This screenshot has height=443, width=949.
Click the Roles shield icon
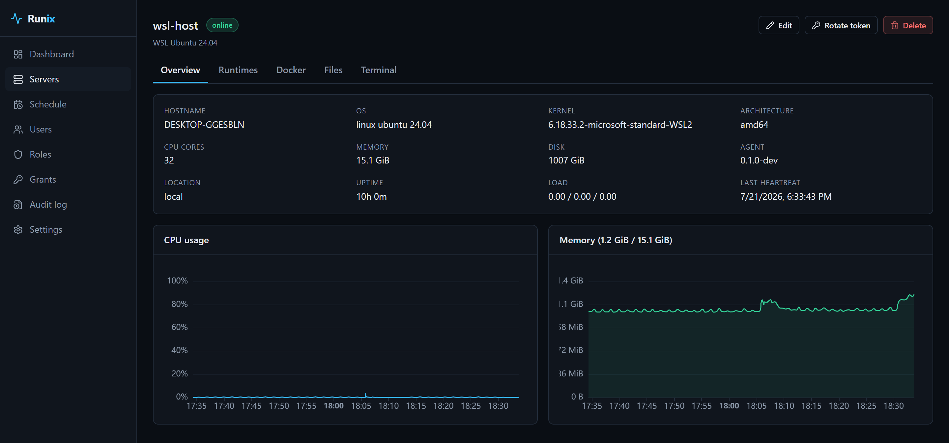pyautogui.click(x=18, y=155)
